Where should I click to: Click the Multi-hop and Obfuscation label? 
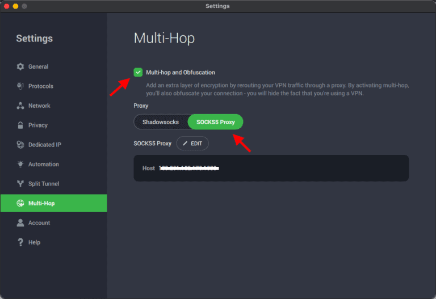180,73
